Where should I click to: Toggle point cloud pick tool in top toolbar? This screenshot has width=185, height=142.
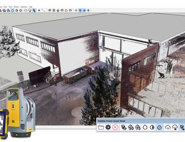34,10
